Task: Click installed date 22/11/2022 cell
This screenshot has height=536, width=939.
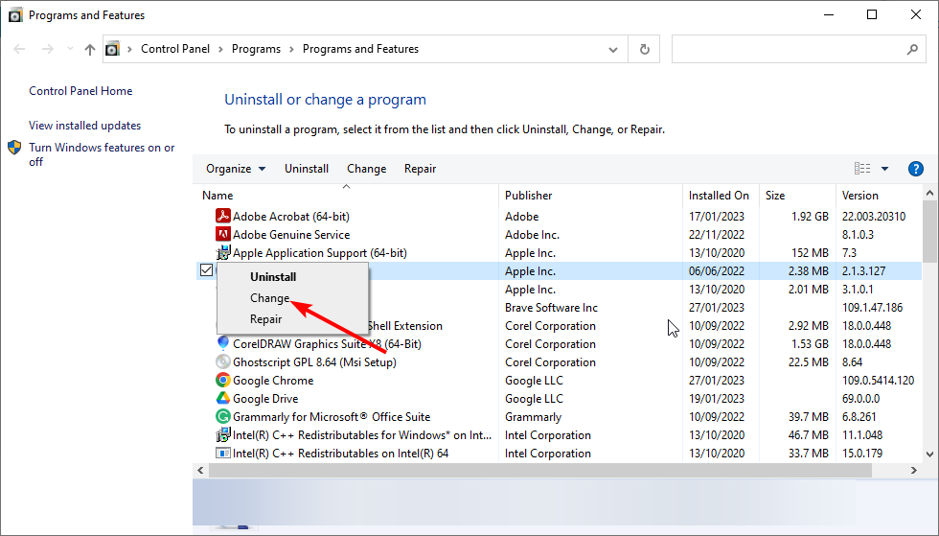Action: tap(717, 234)
